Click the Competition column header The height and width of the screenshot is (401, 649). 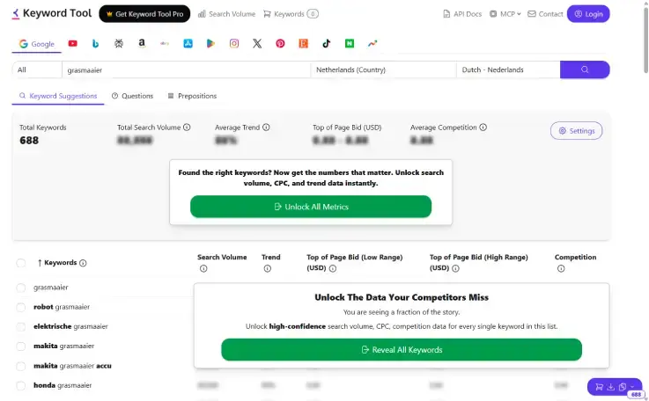click(575, 257)
